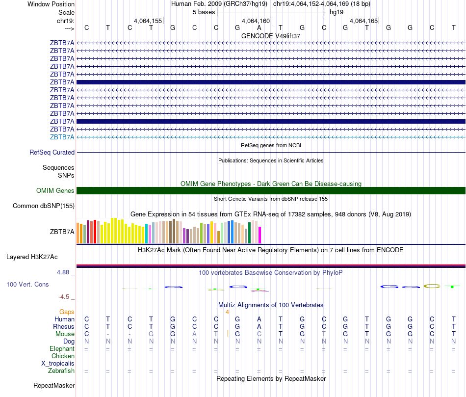Open the Publications Sequences in Scientific Articles title
The height and width of the screenshot is (397, 466).
271,160
